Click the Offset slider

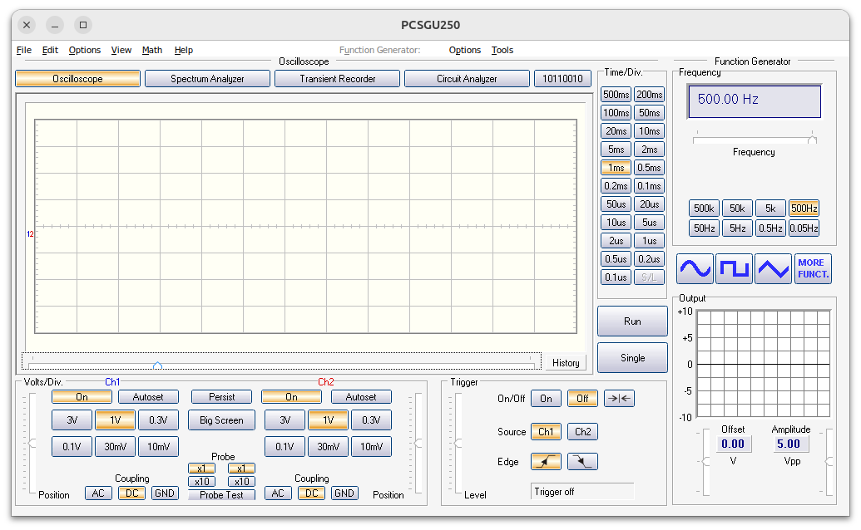coord(706,462)
